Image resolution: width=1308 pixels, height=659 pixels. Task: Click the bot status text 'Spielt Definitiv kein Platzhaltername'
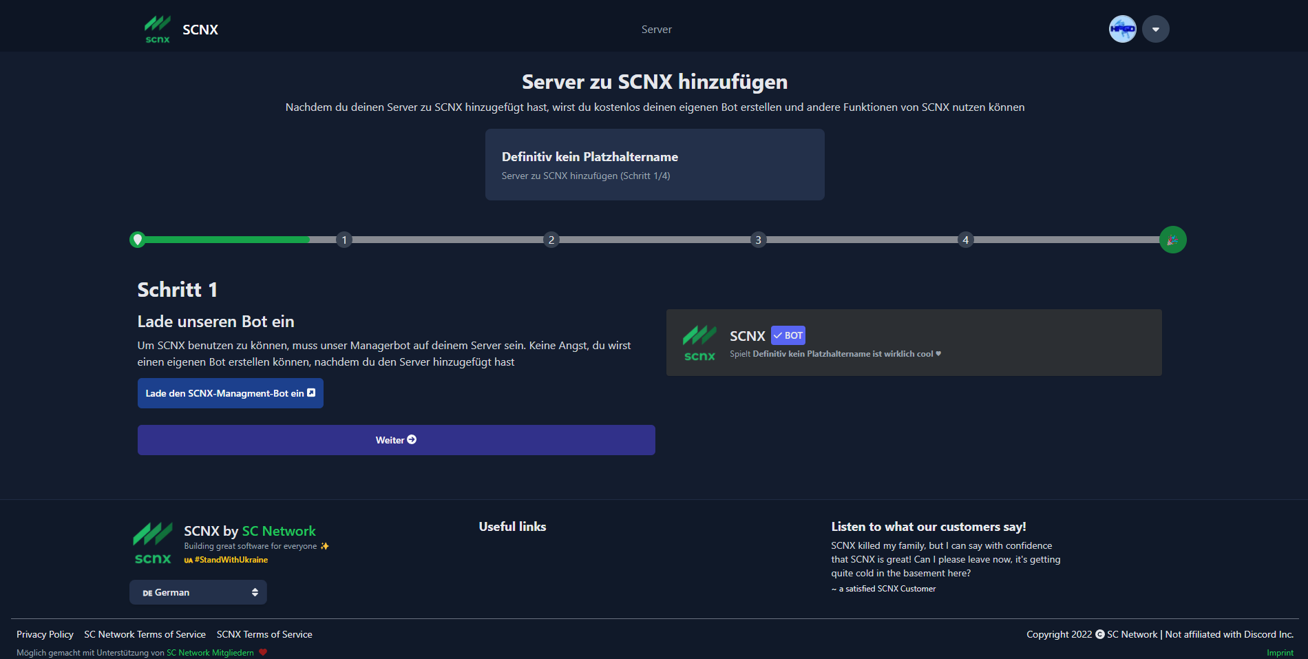point(835,354)
